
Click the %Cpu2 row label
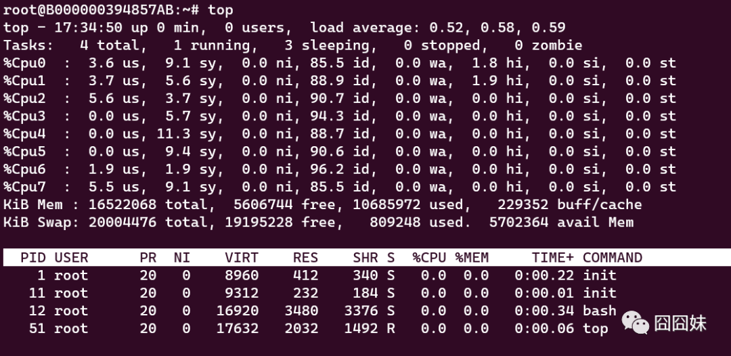click(24, 98)
